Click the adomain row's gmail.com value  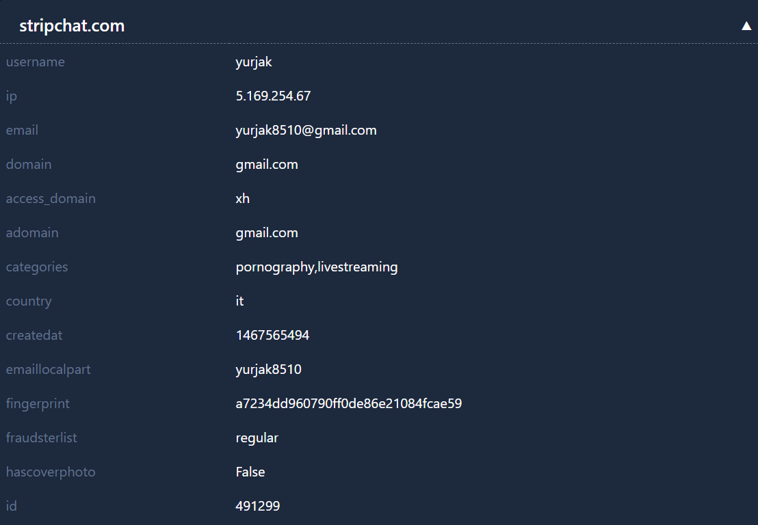267,233
